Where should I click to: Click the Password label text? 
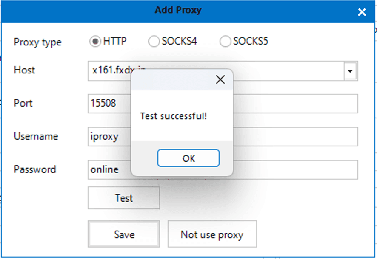pyautogui.click(x=35, y=169)
